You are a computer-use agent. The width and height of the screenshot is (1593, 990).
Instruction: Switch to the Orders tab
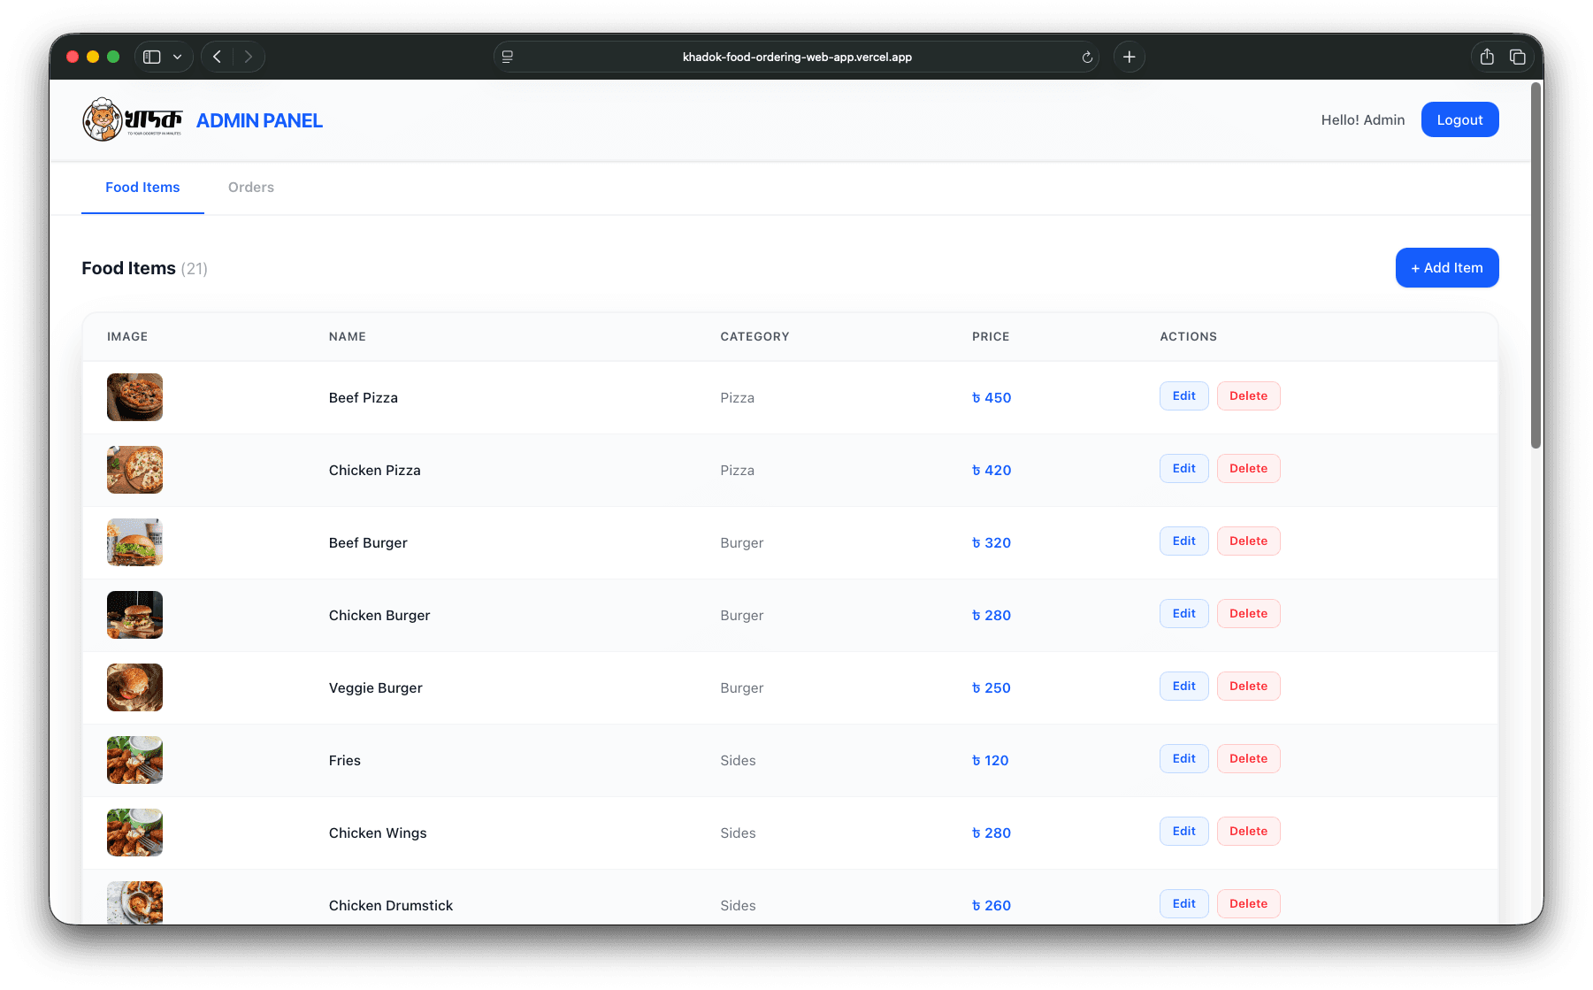251,188
